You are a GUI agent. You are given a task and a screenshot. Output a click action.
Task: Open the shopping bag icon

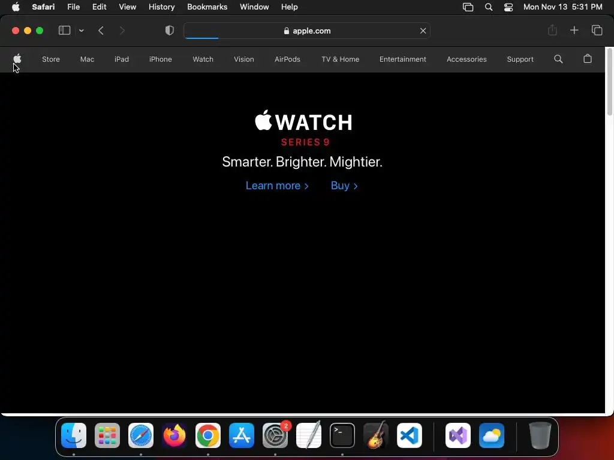(x=588, y=59)
